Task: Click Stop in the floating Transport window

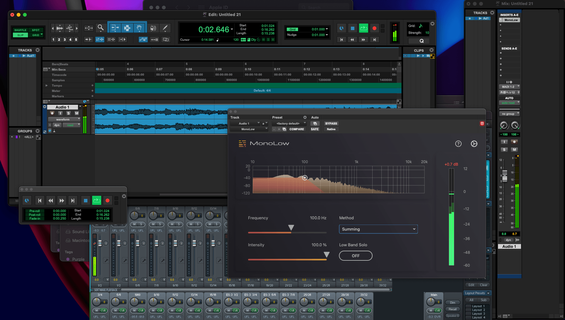Action: tap(86, 200)
